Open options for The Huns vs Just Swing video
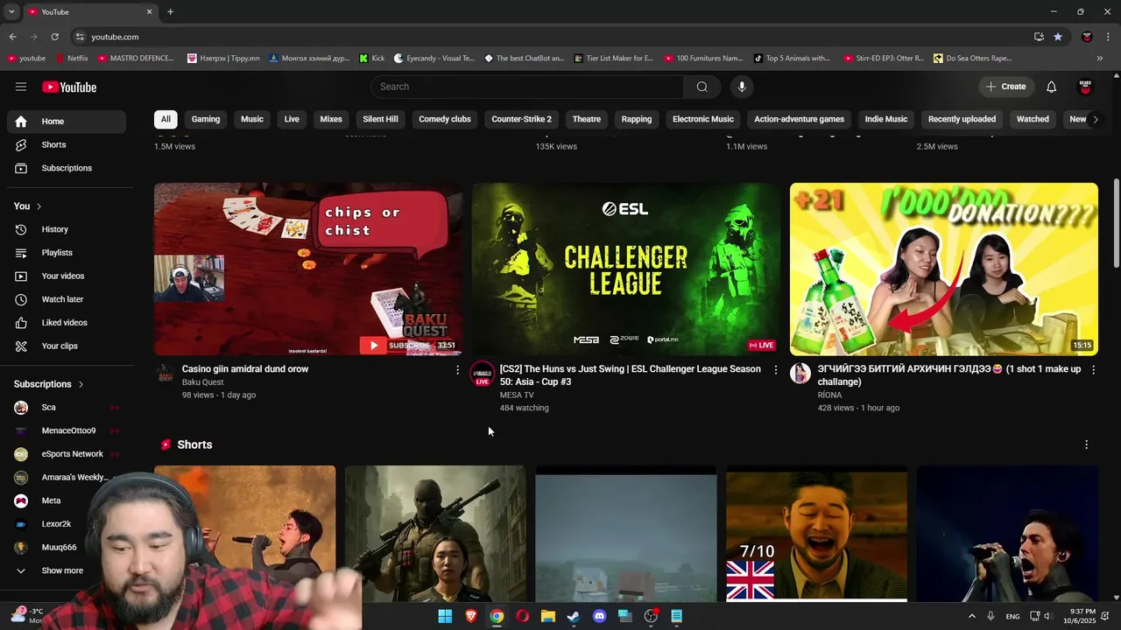The height and width of the screenshot is (630, 1121). tap(775, 370)
